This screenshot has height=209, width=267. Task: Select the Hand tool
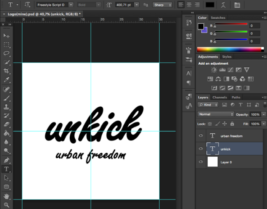coord(7,196)
